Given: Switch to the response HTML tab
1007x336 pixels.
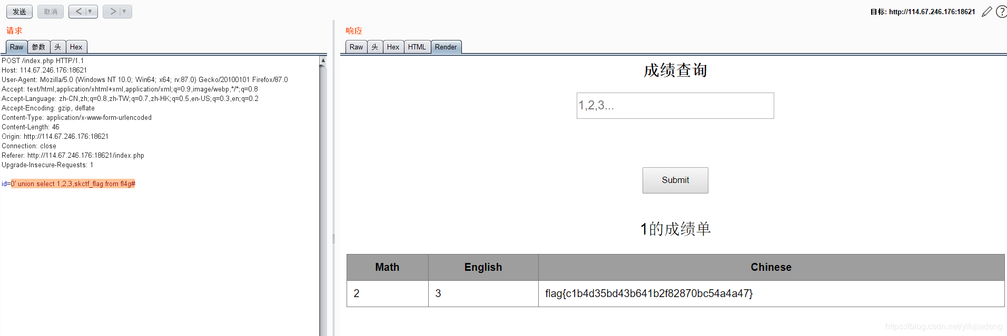Looking at the screenshot, I should 417,47.
